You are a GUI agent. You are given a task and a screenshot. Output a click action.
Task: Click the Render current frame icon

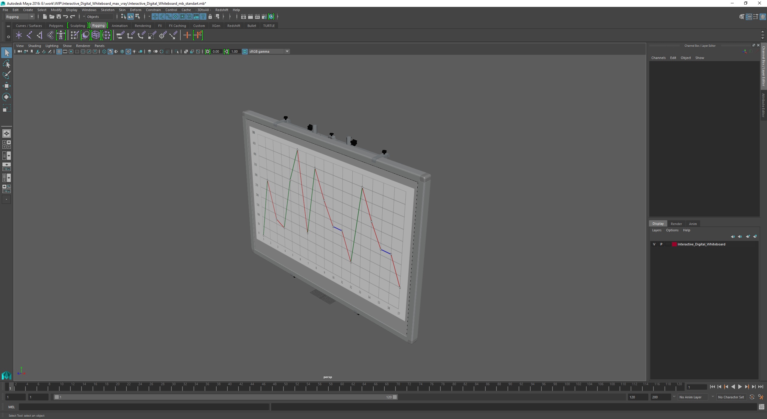coord(250,17)
